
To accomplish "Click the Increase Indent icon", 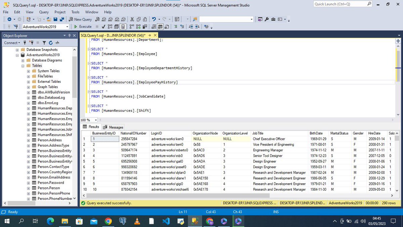I will [x=197, y=27].
